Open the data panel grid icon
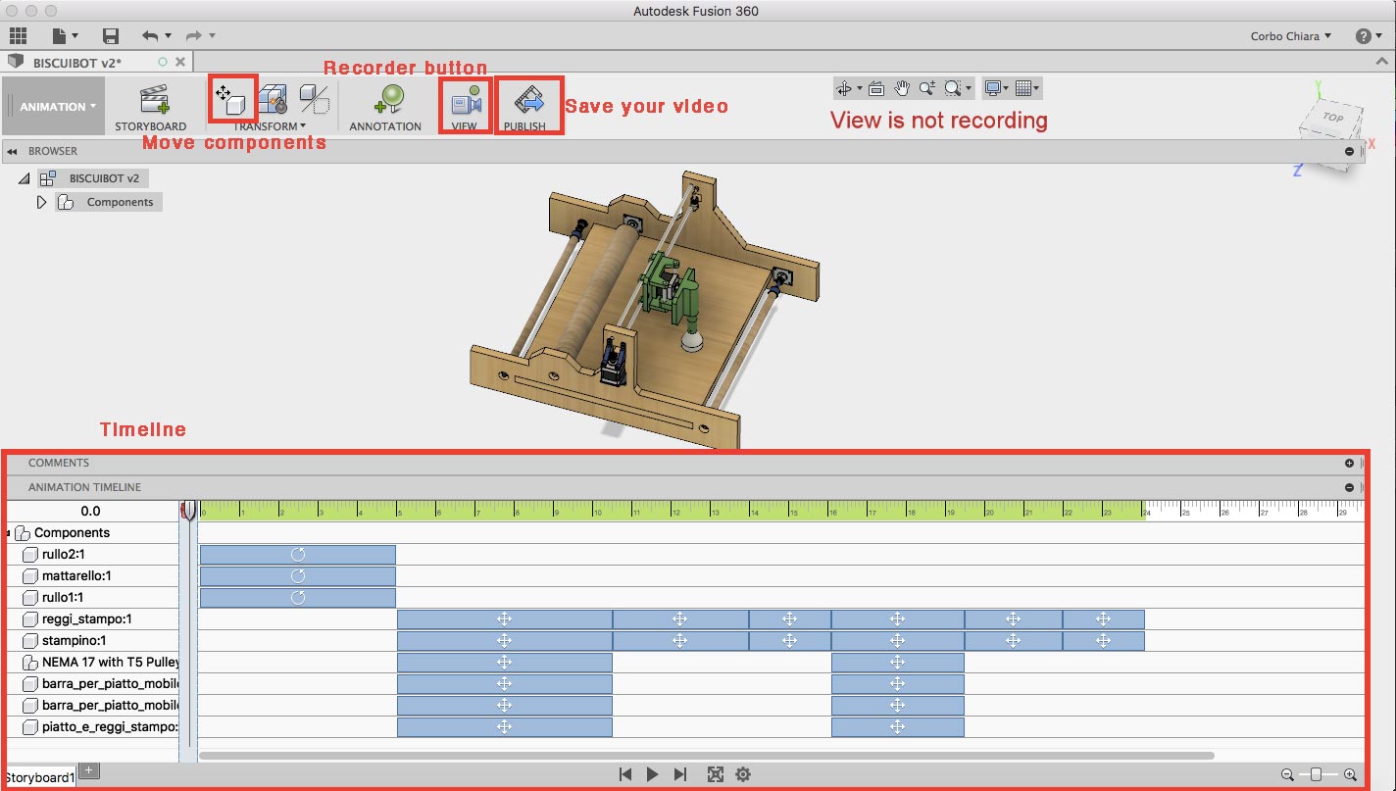This screenshot has height=791, width=1396. [18, 36]
